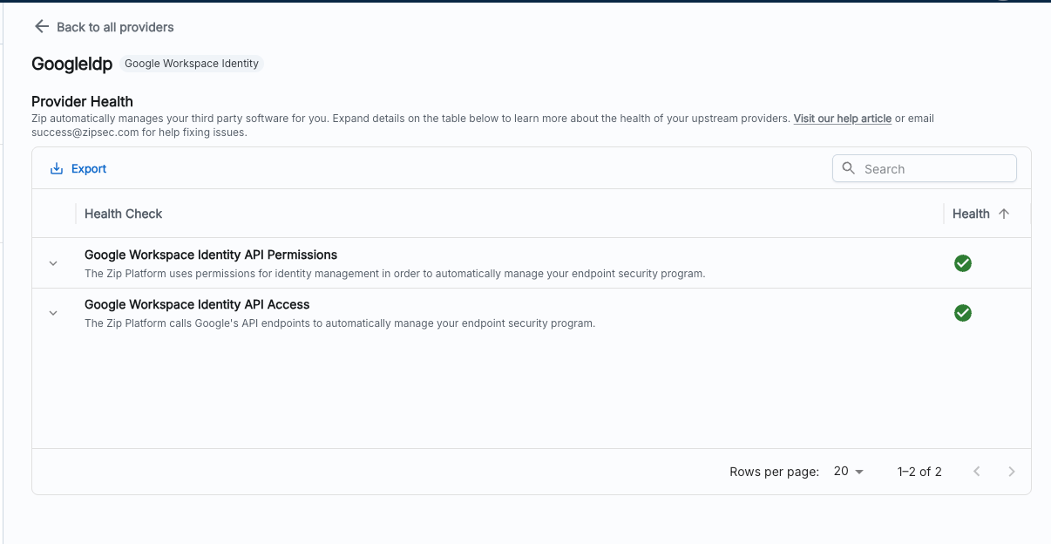Click green checkmark for API Permissions row
Viewport: 1051px width, 544px height.
point(963,263)
